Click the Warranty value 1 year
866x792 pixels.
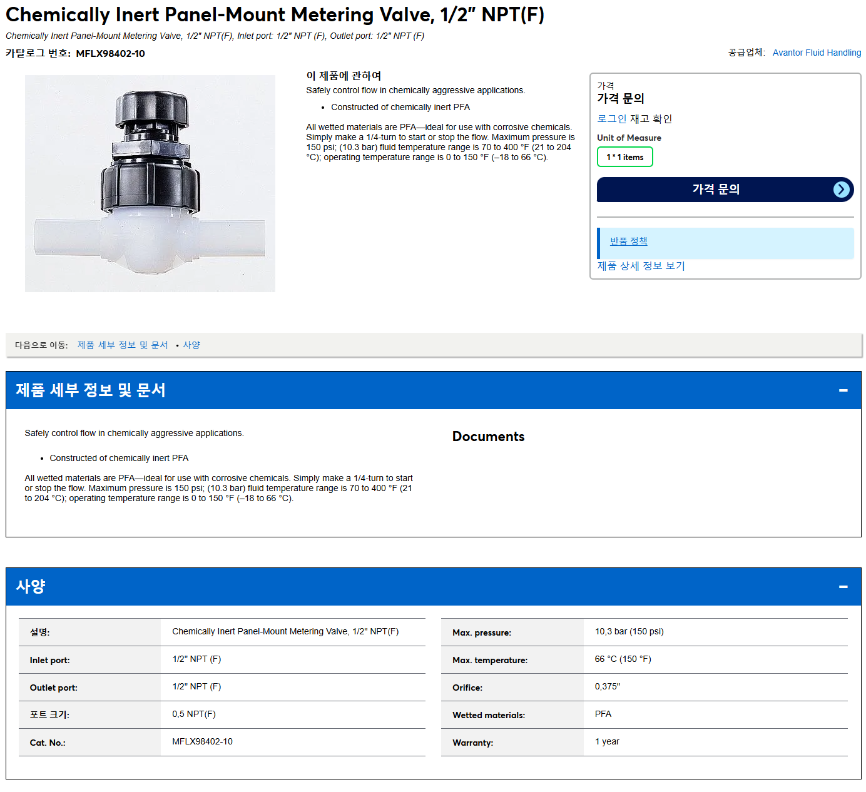click(607, 742)
